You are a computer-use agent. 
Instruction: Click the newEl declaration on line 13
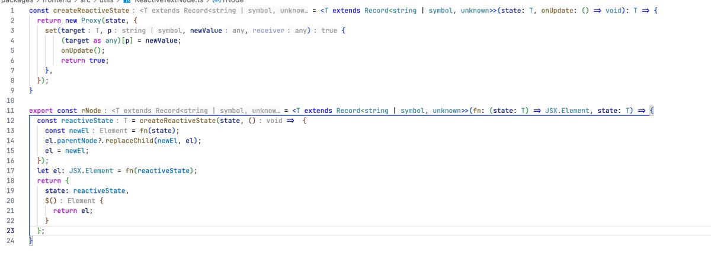click(79, 131)
